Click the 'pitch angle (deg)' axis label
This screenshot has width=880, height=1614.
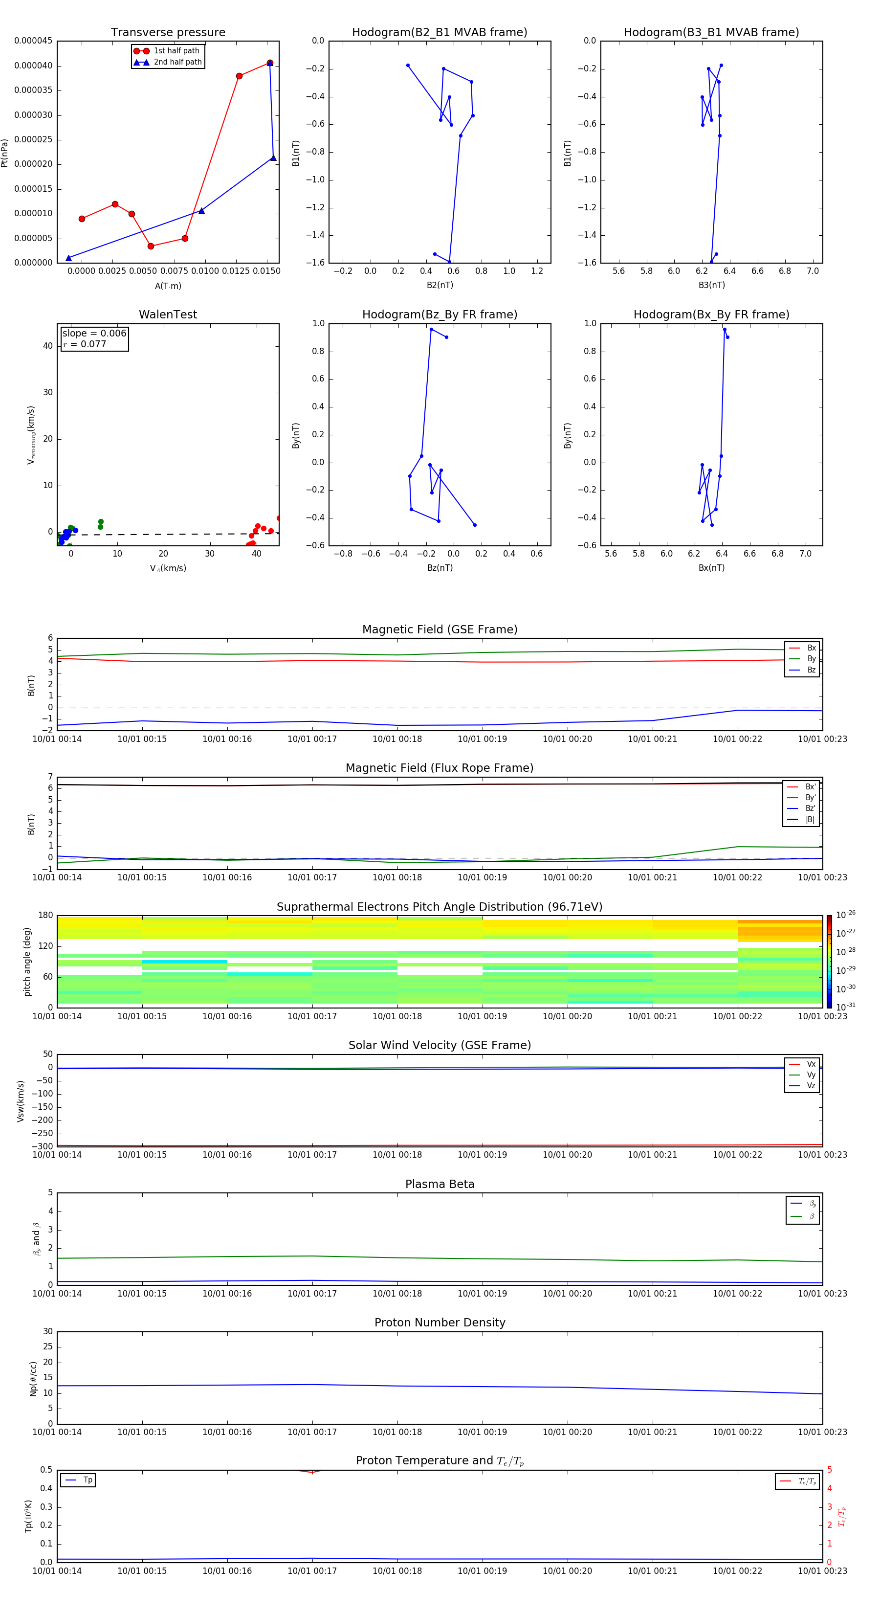(27, 962)
